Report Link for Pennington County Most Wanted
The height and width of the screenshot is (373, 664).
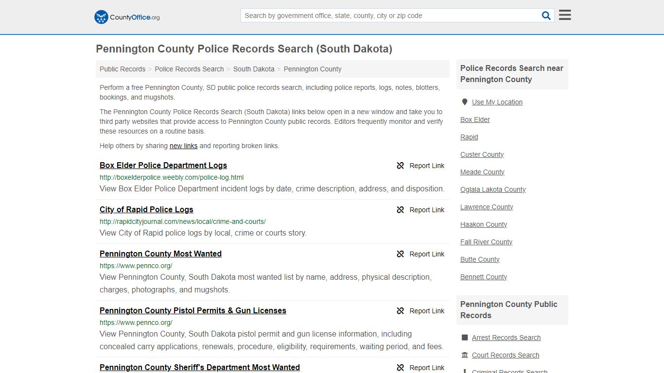pyautogui.click(x=427, y=254)
